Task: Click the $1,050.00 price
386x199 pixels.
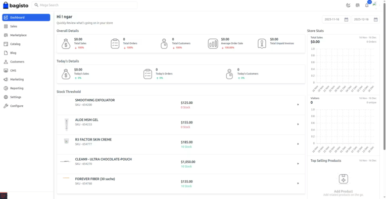Action: click(x=188, y=162)
